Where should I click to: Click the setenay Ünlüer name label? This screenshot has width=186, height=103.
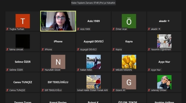[x=159, y=90]
